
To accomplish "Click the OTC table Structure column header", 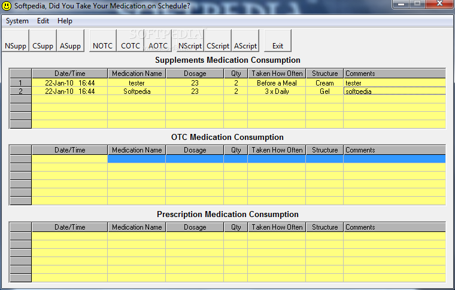I will 324,150.
